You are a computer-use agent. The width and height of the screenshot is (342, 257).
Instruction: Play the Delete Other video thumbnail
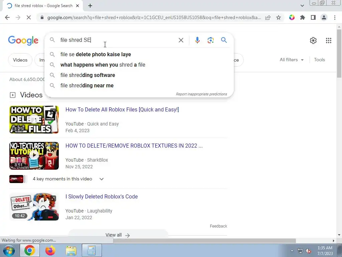(34, 206)
